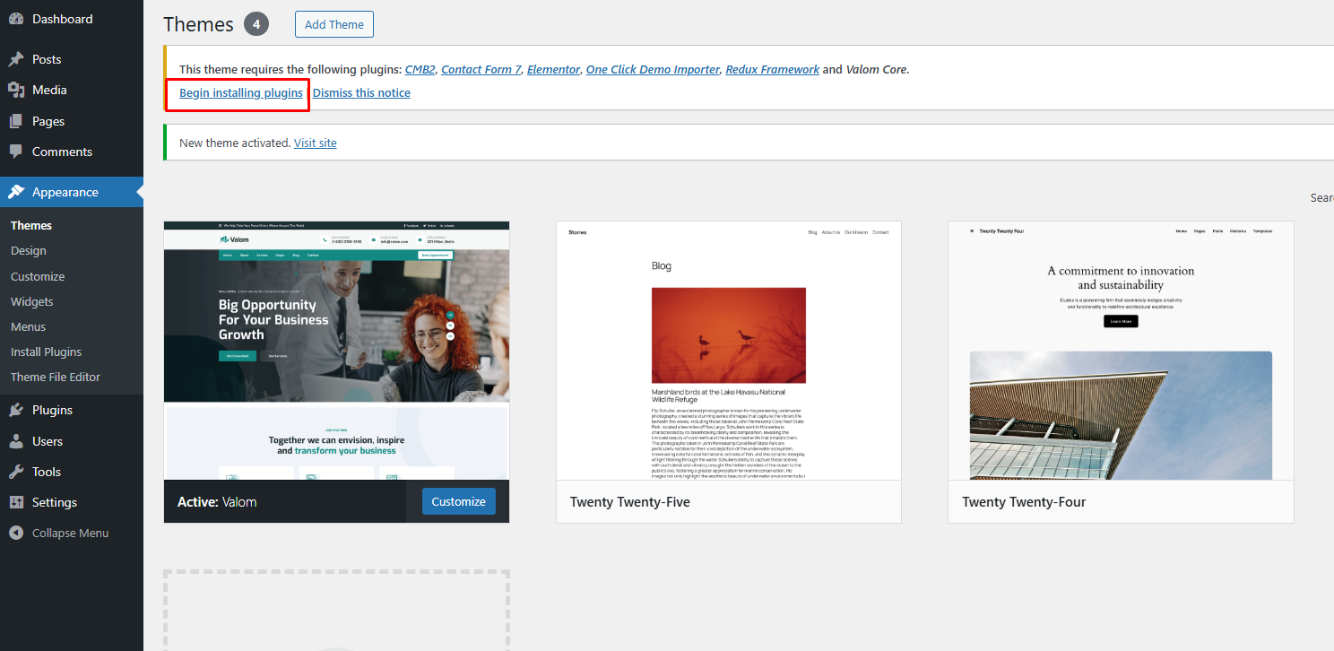Screen dimensions: 1334x651
Task: Open the Visit site link
Action: (316, 143)
